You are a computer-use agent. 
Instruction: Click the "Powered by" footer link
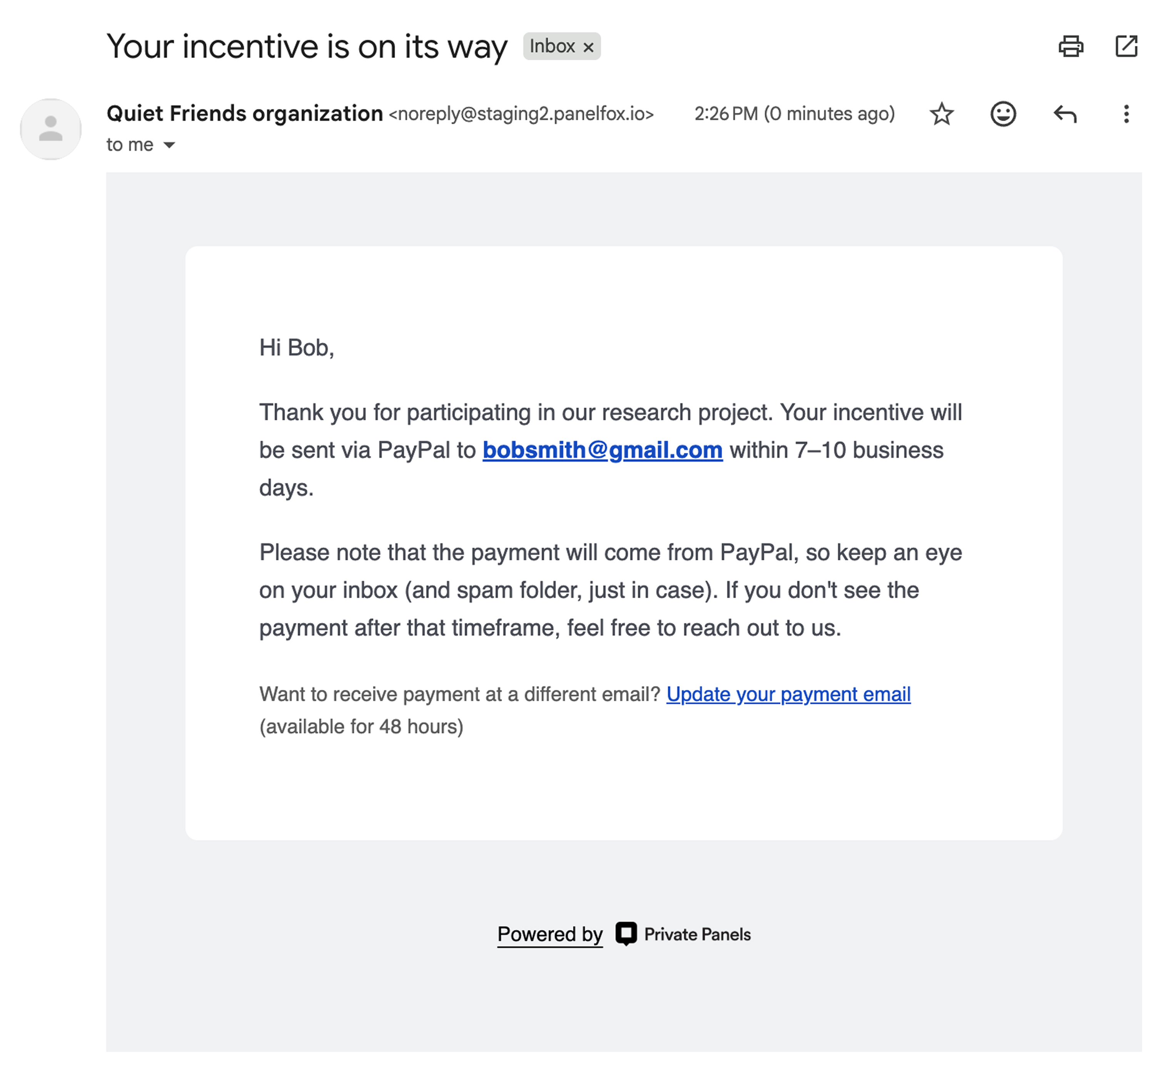[550, 934]
